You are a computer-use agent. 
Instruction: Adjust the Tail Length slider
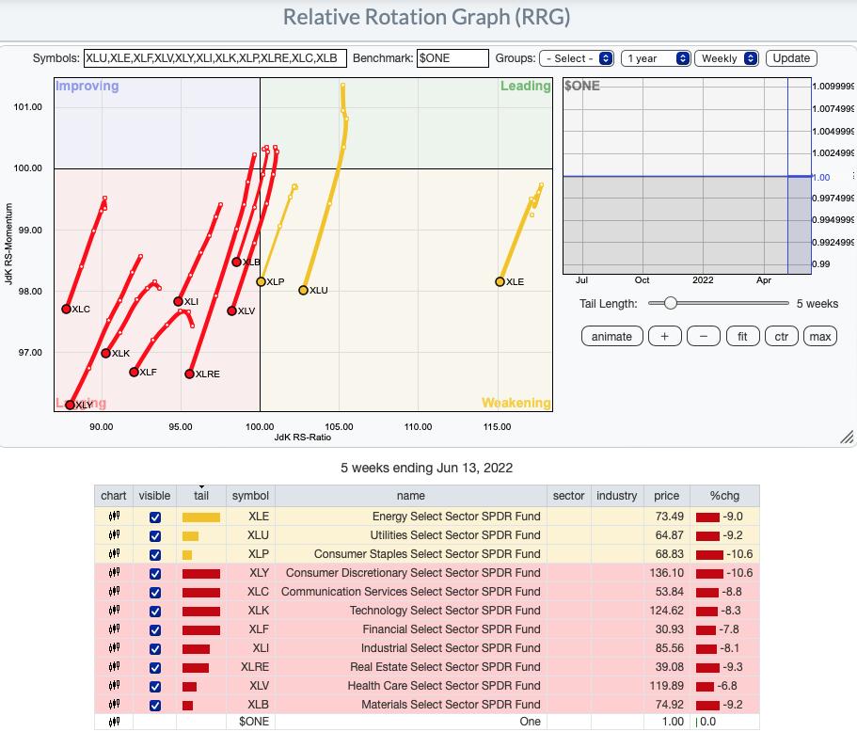click(x=670, y=303)
